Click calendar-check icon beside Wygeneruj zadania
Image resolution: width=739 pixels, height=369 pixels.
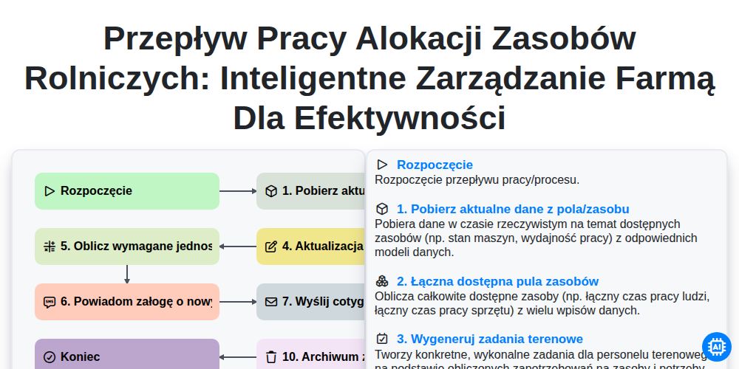pyautogui.click(x=382, y=339)
